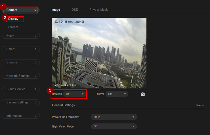
Task: Click the Storage section arrow icon
Action: coord(36,62)
